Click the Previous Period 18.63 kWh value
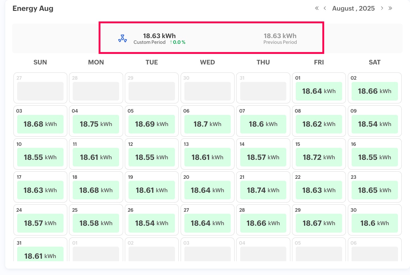Screen dimensions: 410x275 tap(280, 36)
